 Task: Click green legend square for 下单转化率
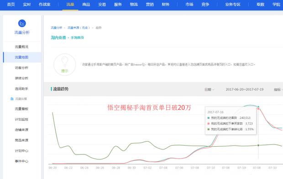209,129
